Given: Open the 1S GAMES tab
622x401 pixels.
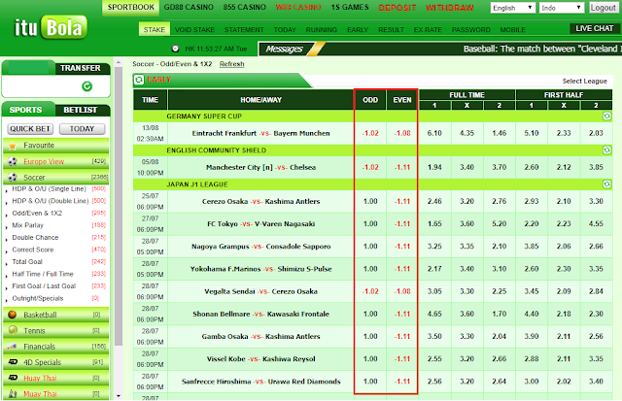Looking at the screenshot, I should click(350, 7).
